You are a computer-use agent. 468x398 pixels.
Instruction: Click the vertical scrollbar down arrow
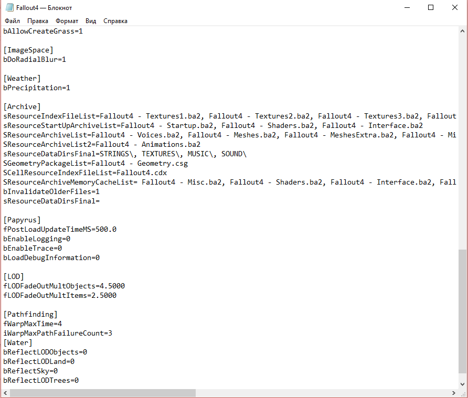pyautogui.click(x=462, y=384)
